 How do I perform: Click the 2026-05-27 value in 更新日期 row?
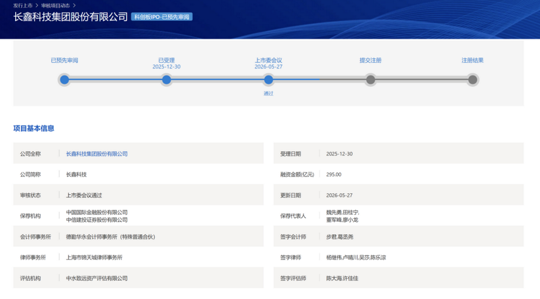pos(339,195)
